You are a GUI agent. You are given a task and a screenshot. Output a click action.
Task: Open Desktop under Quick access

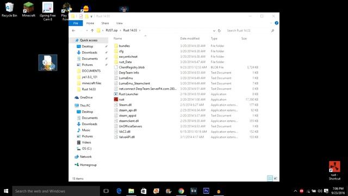(88, 46)
